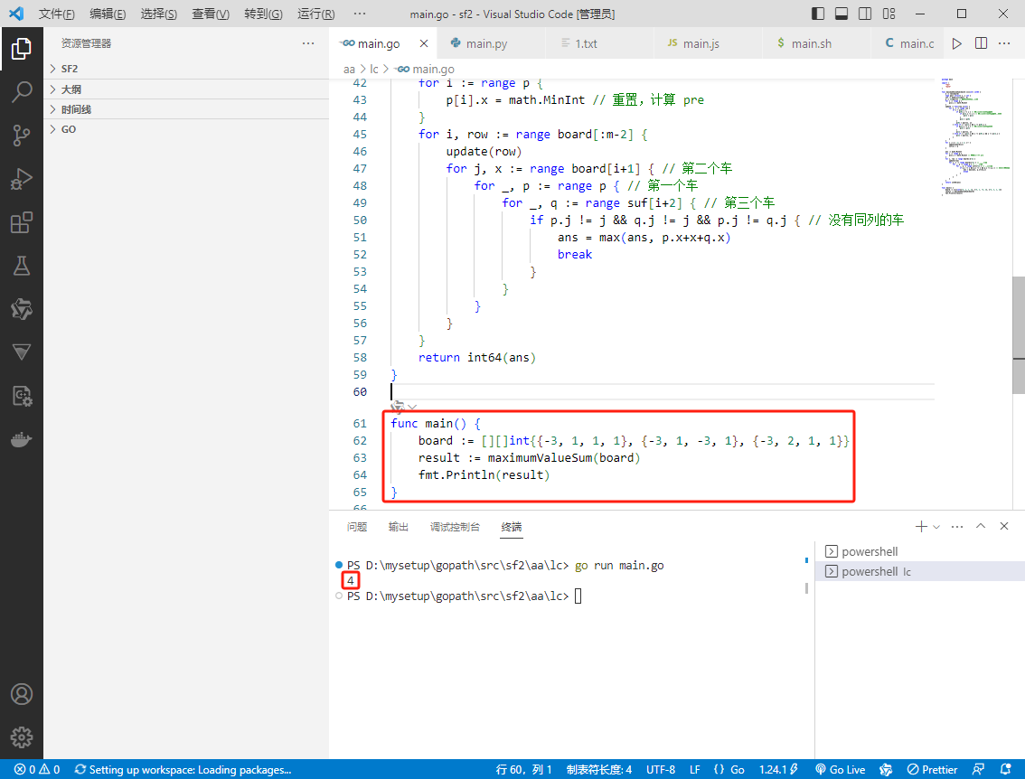Open the Manage gear settings
Image resolution: width=1025 pixels, height=779 pixels.
point(22,737)
